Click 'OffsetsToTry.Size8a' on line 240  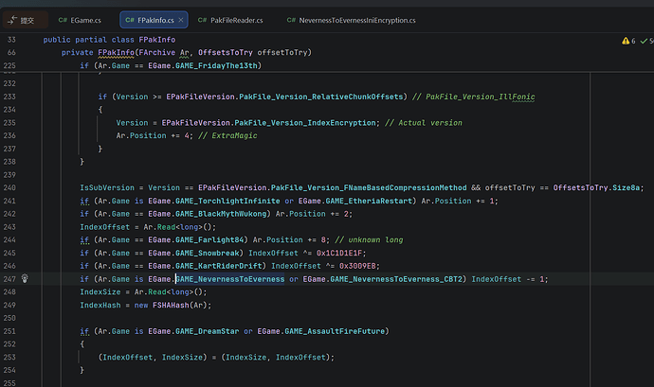click(597, 188)
